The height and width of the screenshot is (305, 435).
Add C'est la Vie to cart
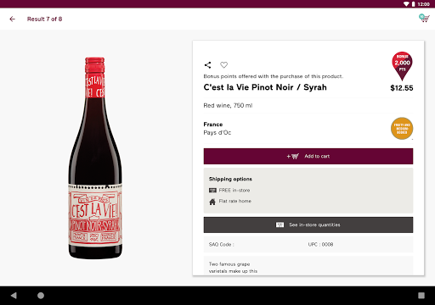point(308,156)
